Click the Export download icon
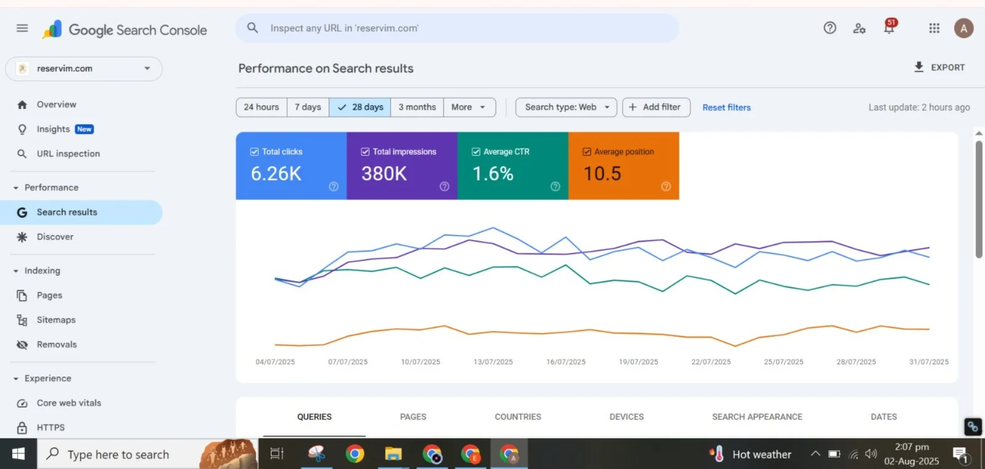Viewport: 985px width, 469px height. [919, 67]
